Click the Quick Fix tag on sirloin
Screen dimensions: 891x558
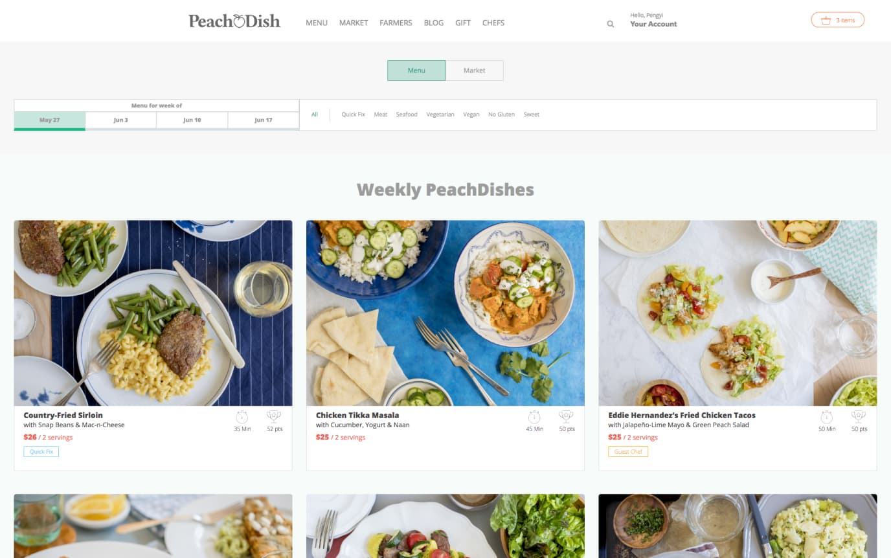click(41, 452)
